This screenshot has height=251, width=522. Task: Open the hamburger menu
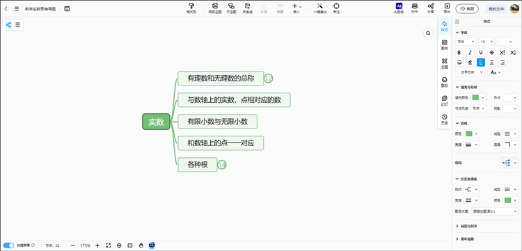[x=17, y=8]
